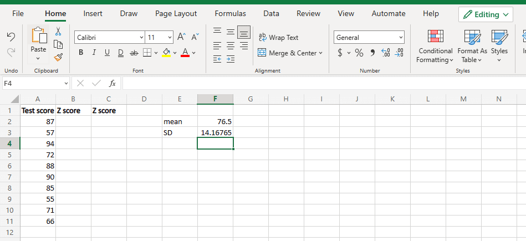Open the font size 11 dropdown

click(170, 38)
